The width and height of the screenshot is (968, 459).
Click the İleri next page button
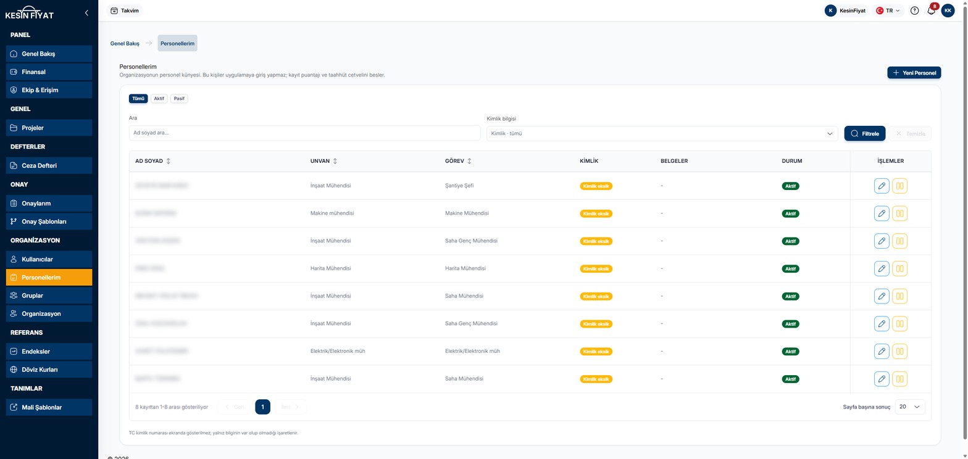click(x=290, y=407)
